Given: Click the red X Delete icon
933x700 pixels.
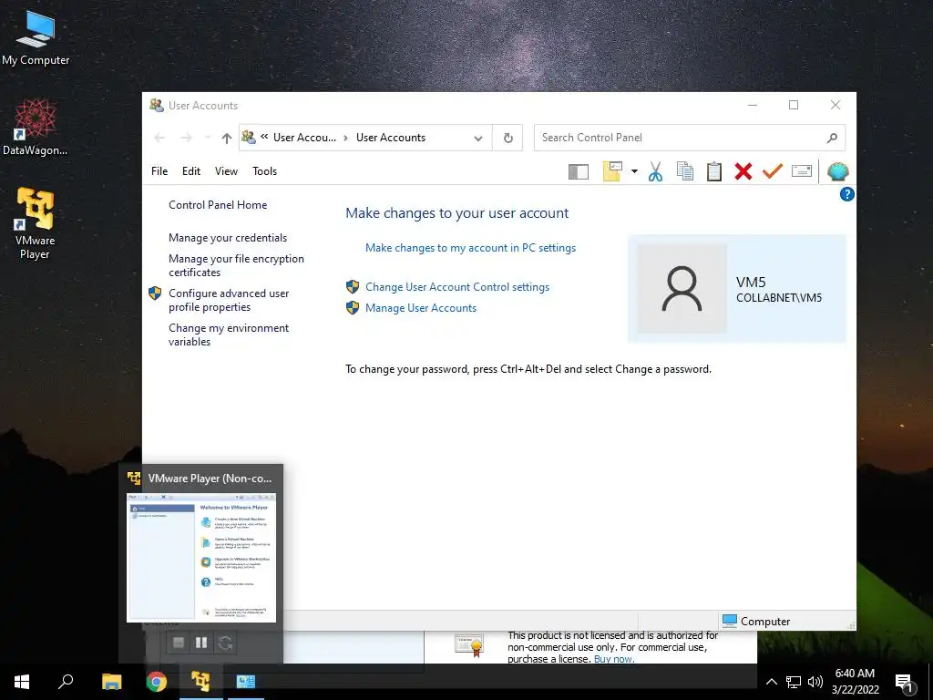Looking at the screenshot, I should tap(743, 171).
